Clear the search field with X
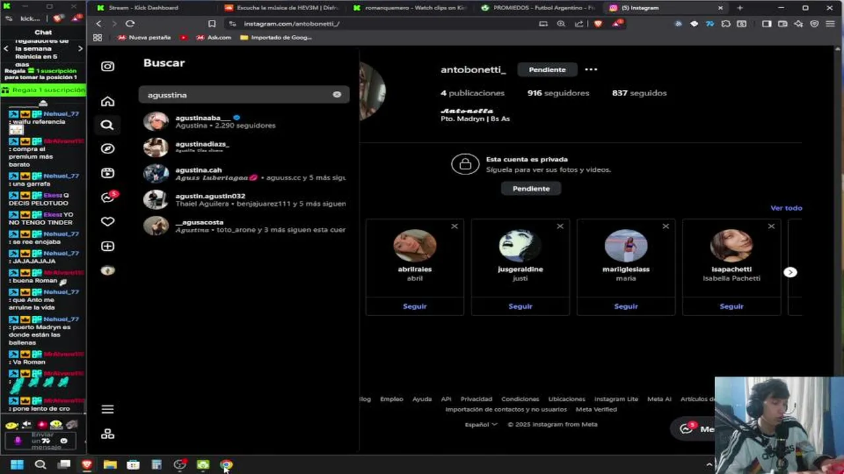The image size is (844, 474). tap(337, 95)
